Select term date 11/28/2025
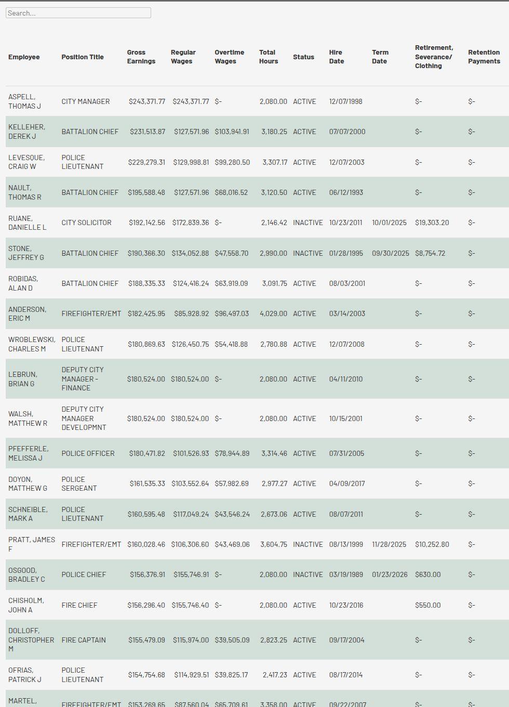This screenshot has height=707, width=509. 389,544
